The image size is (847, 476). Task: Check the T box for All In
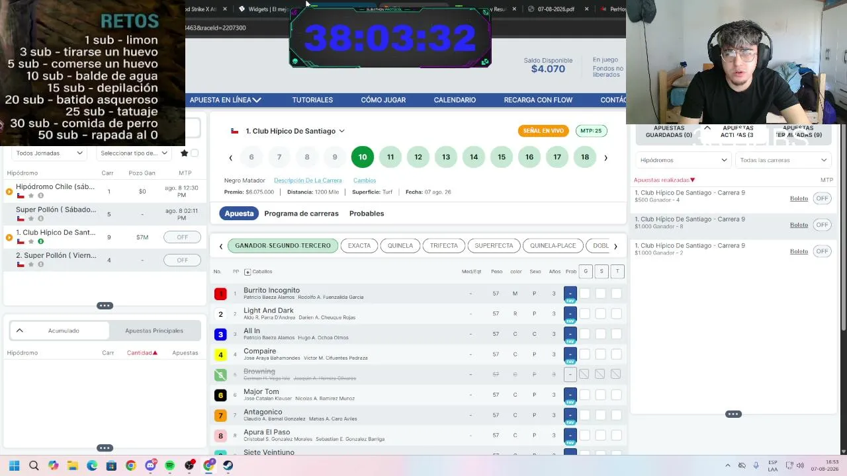click(616, 334)
